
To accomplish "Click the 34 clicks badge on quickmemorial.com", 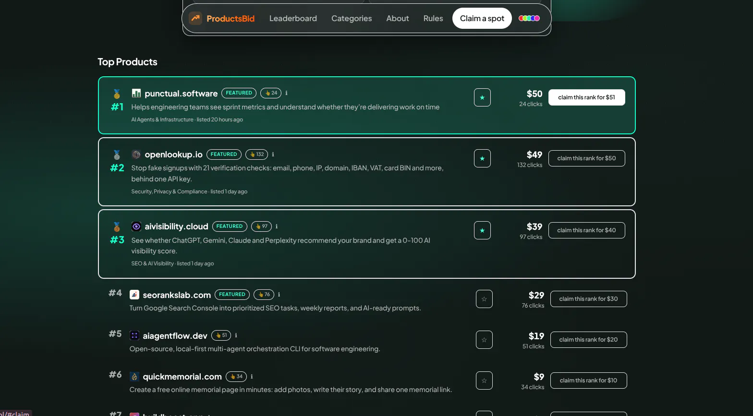I will tap(236, 377).
